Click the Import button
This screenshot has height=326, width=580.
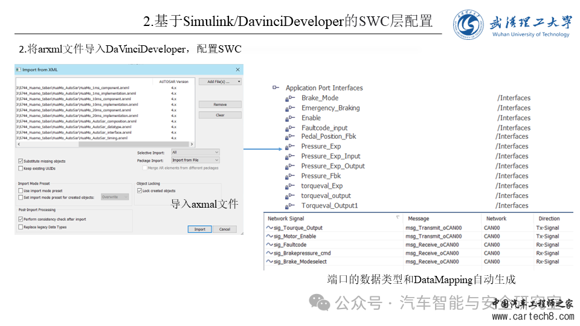click(x=200, y=229)
